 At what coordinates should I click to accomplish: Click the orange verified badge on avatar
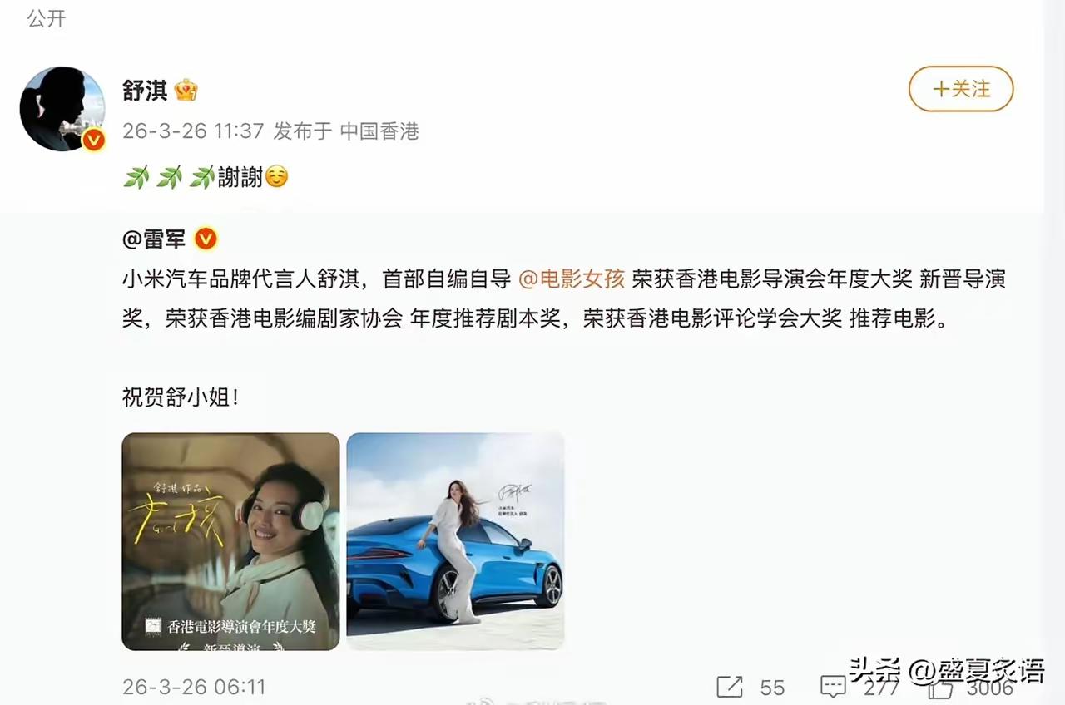93,140
